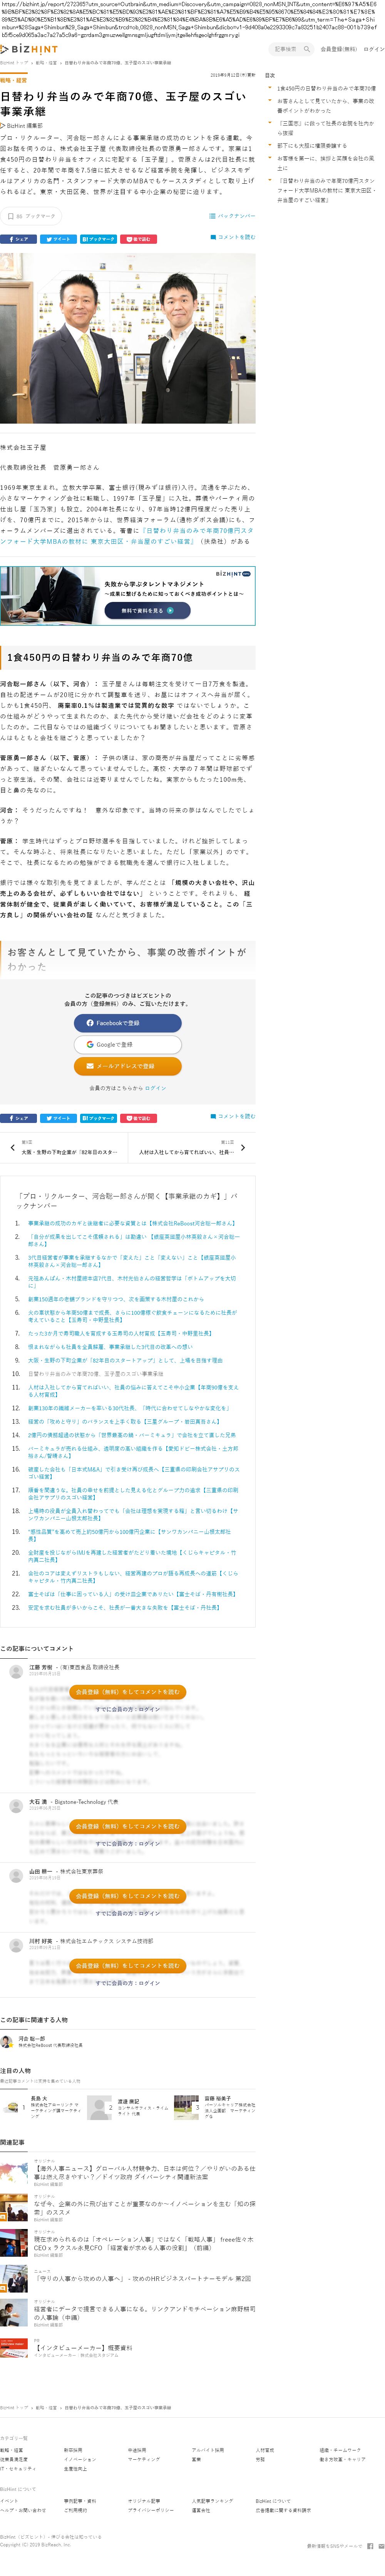Image resolution: width=385 pixels, height=2576 pixels.
Task: Click the タレントマネジメント banner advertisement
Action: 127,596
